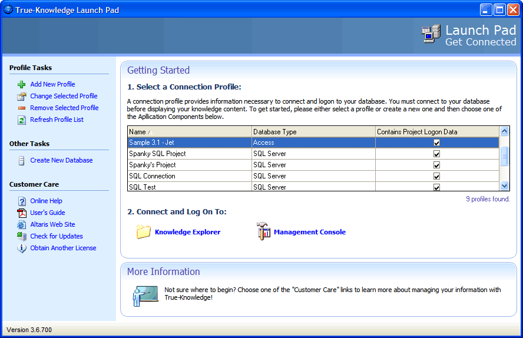
Task: Select the Spanky SQL Project profile row
Action: coord(313,154)
